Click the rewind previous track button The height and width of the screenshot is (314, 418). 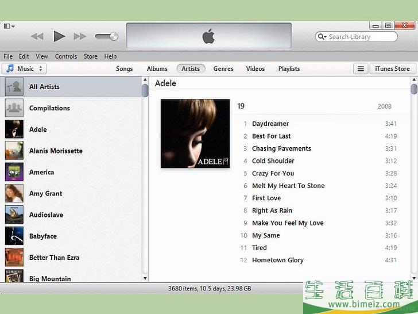[37, 36]
